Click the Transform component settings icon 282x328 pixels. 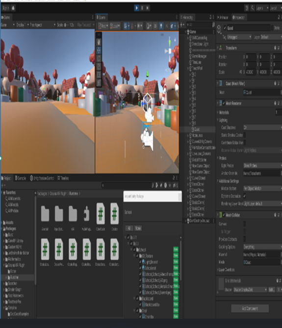coord(279,48)
